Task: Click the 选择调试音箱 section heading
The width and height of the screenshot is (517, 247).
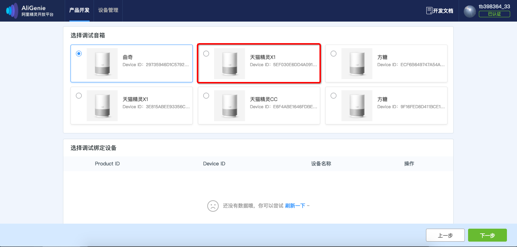Action: click(88, 35)
